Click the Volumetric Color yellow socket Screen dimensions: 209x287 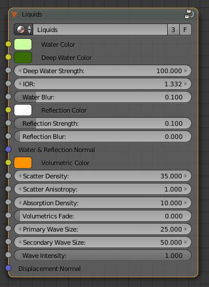pyautogui.click(x=8, y=162)
